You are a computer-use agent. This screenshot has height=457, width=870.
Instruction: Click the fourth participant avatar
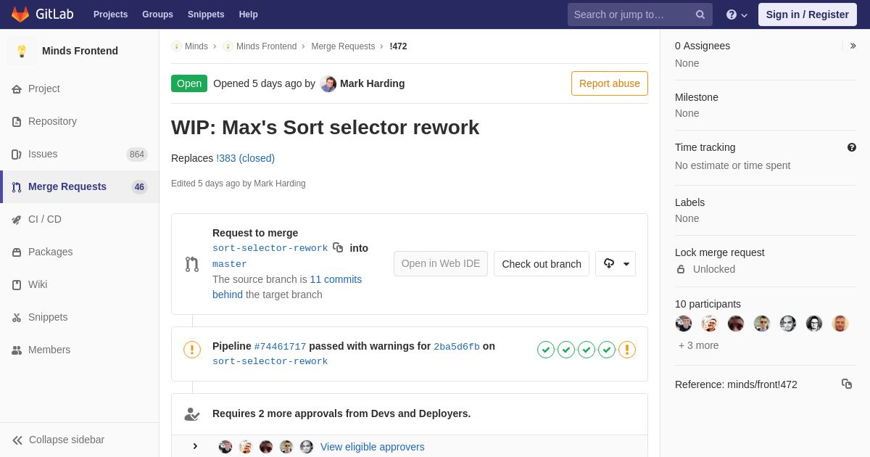[x=762, y=324]
